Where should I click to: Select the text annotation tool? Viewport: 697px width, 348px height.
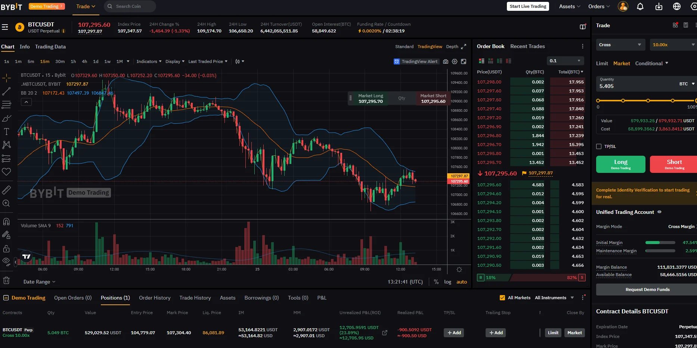6,132
